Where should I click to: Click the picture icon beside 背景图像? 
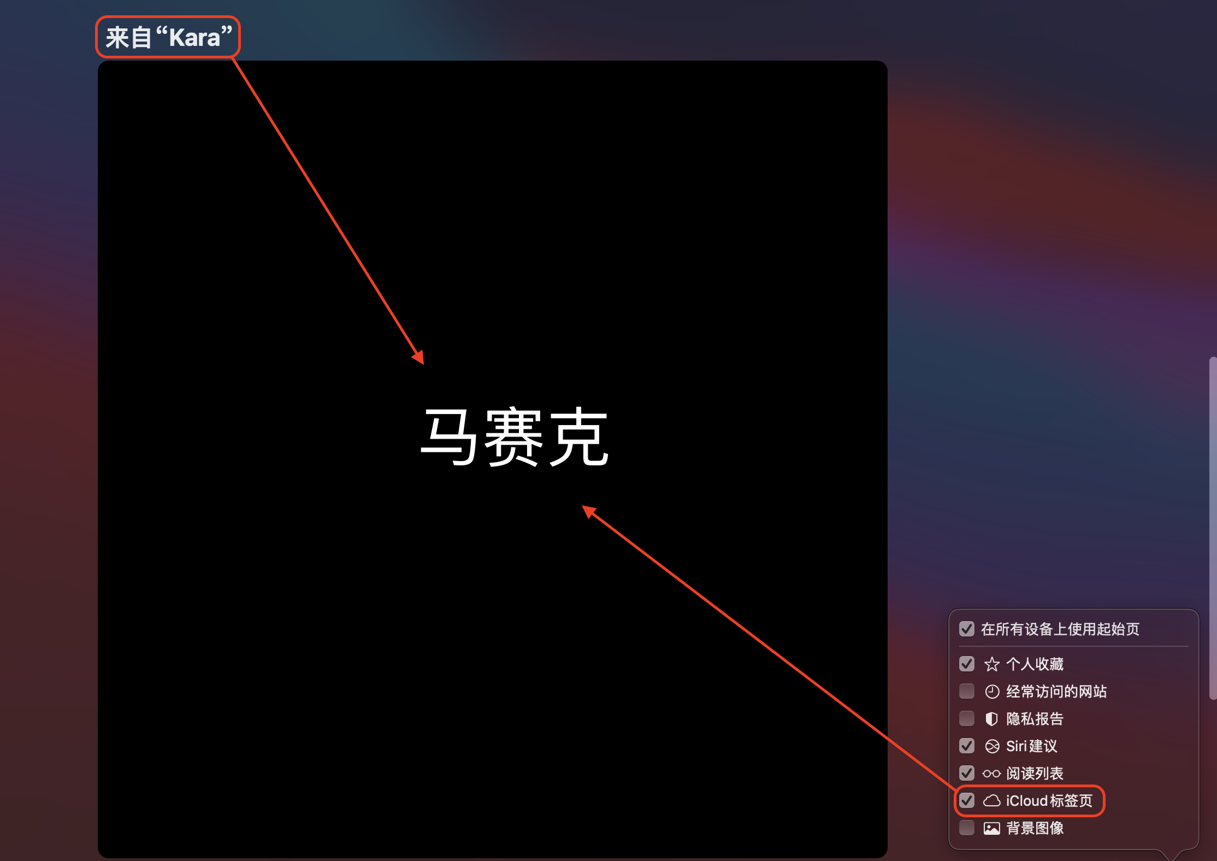tap(991, 828)
